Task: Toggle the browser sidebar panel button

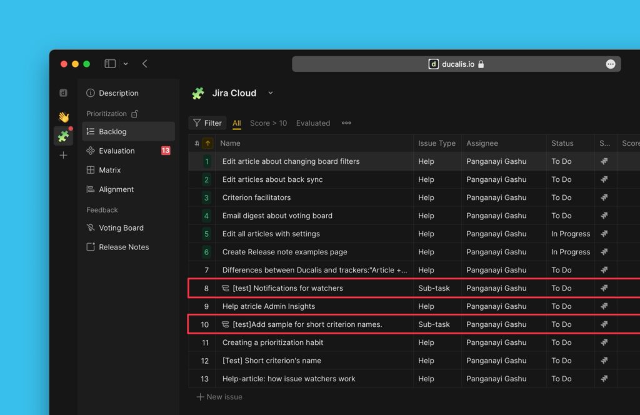Action: click(110, 64)
